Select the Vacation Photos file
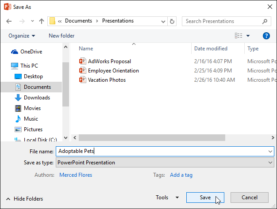This screenshot has width=277, height=209. tap(107, 80)
